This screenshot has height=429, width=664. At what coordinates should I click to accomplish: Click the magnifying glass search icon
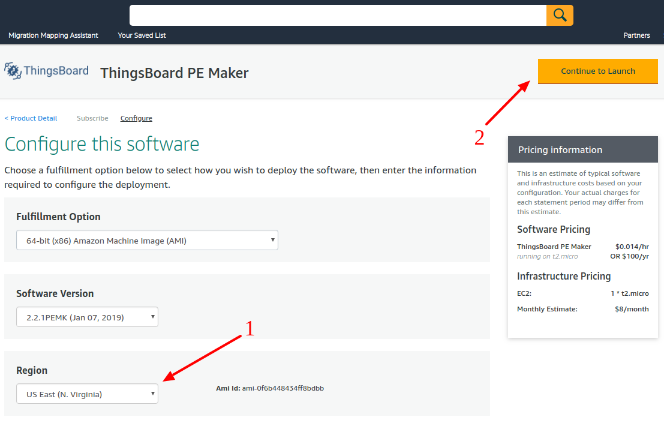coord(560,15)
